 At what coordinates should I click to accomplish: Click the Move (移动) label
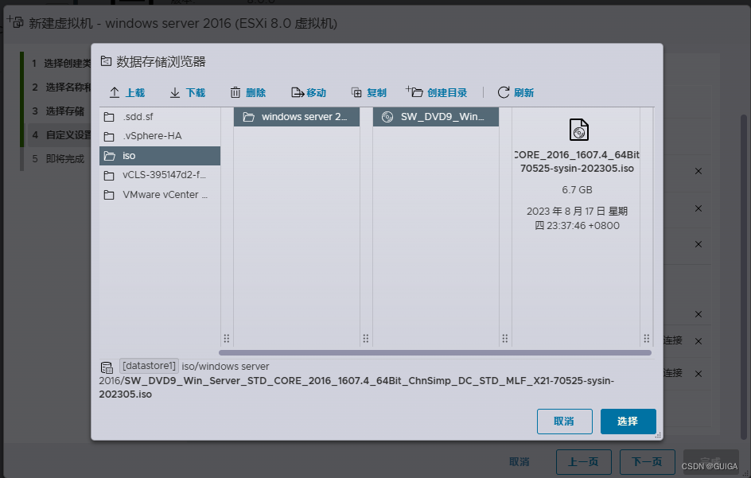(x=316, y=93)
